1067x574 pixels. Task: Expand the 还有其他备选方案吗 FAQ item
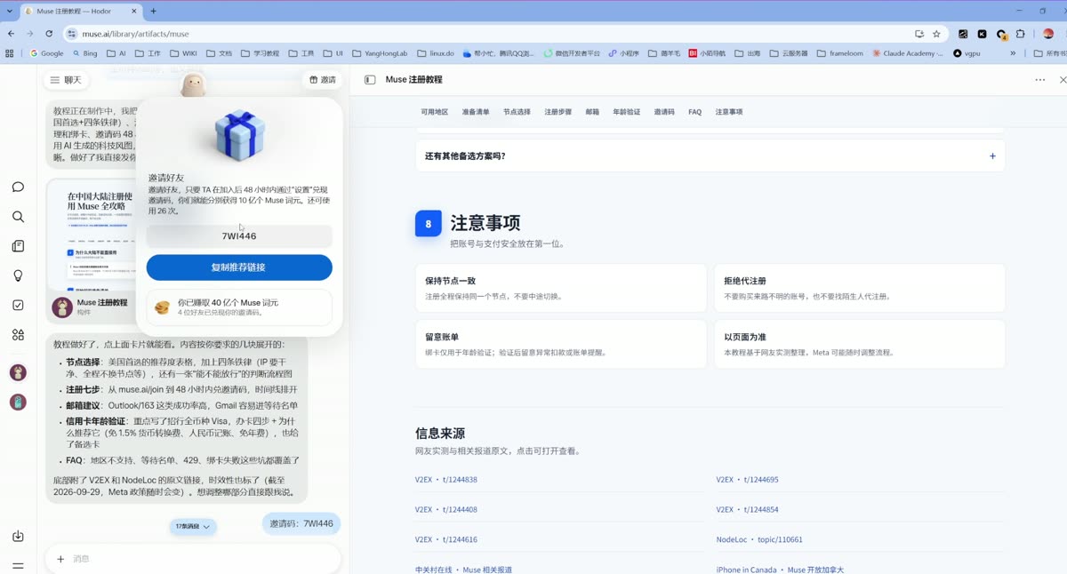tap(710, 155)
